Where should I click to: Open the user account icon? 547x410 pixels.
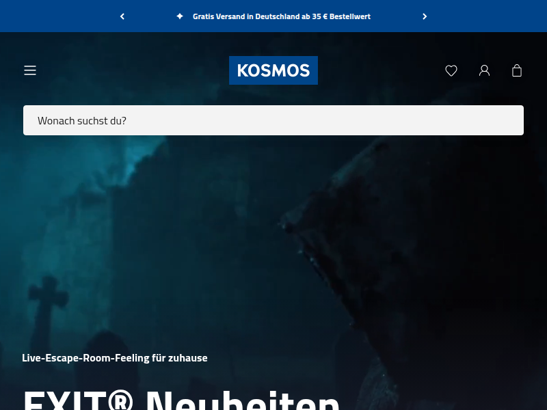click(x=484, y=71)
